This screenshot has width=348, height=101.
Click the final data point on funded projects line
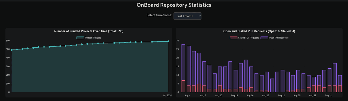[168, 41]
